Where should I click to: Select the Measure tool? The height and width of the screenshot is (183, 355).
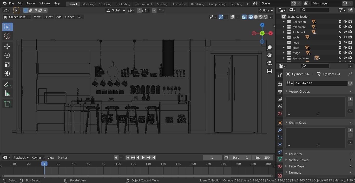[7, 93]
